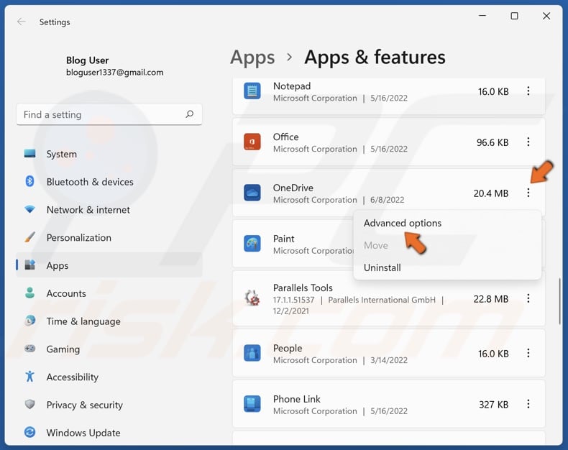Image resolution: width=568 pixels, height=450 pixels.
Task: Open Gaming settings
Action: point(109,349)
